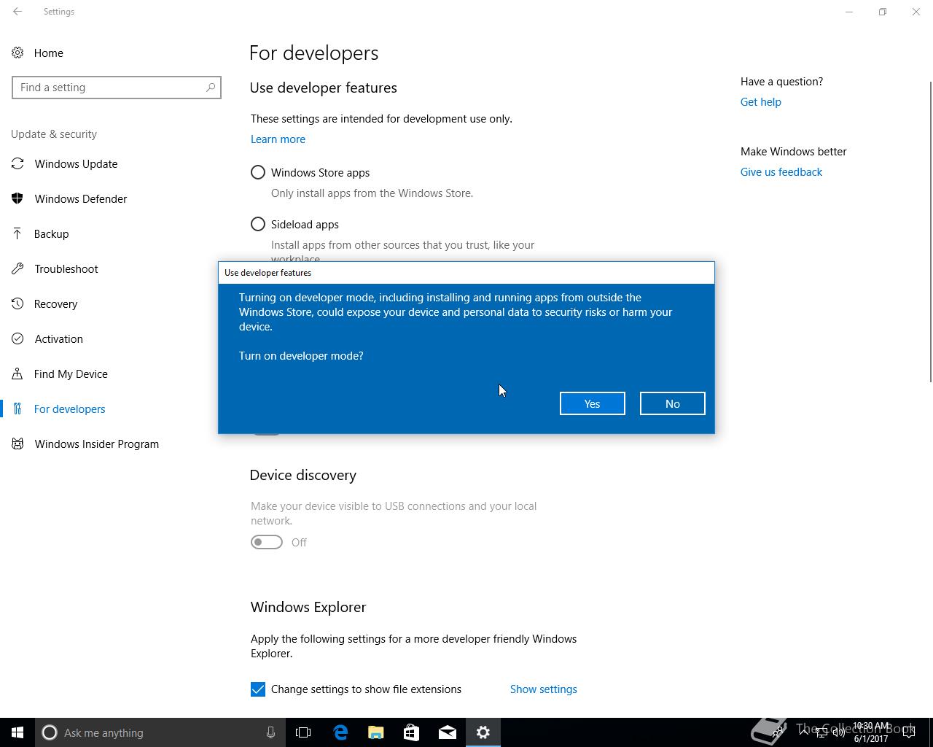Open Find My Device person icon
933x747 pixels.
17,373
